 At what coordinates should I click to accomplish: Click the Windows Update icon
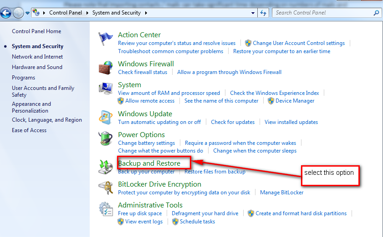tap(106, 118)
